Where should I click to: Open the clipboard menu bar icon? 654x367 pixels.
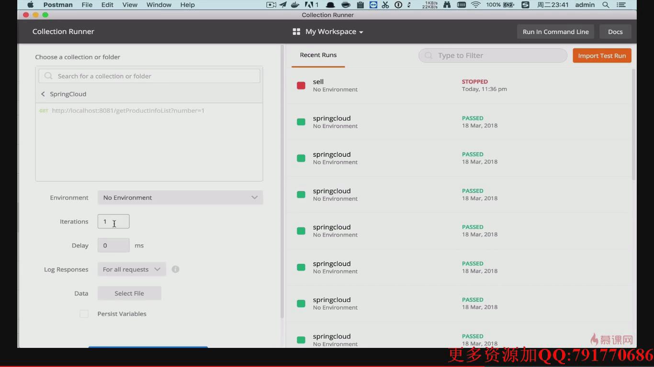(361, 5)
